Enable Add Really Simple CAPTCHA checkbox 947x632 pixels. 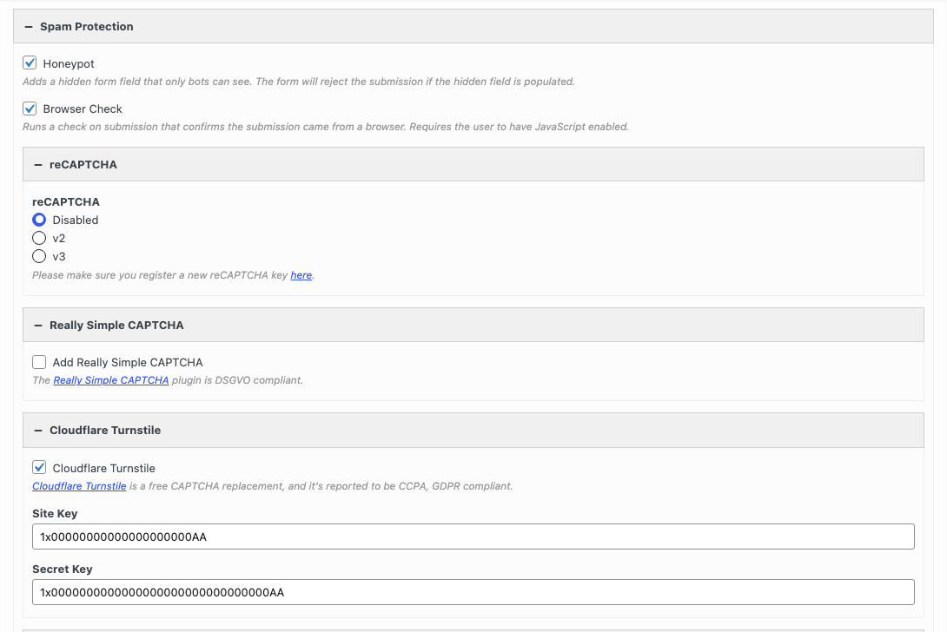click(39, 362)
